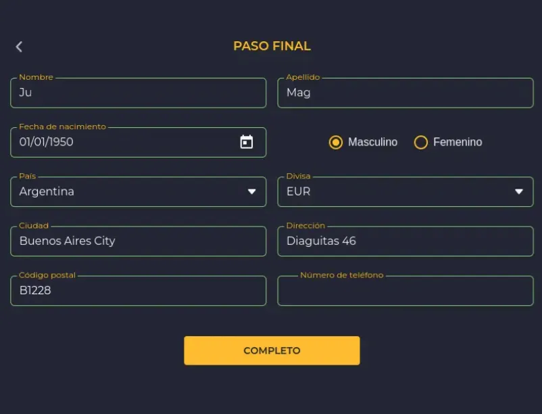Open the calendar date picker icon
Screen dimensions: 542x414
click(x=248, y=142)
